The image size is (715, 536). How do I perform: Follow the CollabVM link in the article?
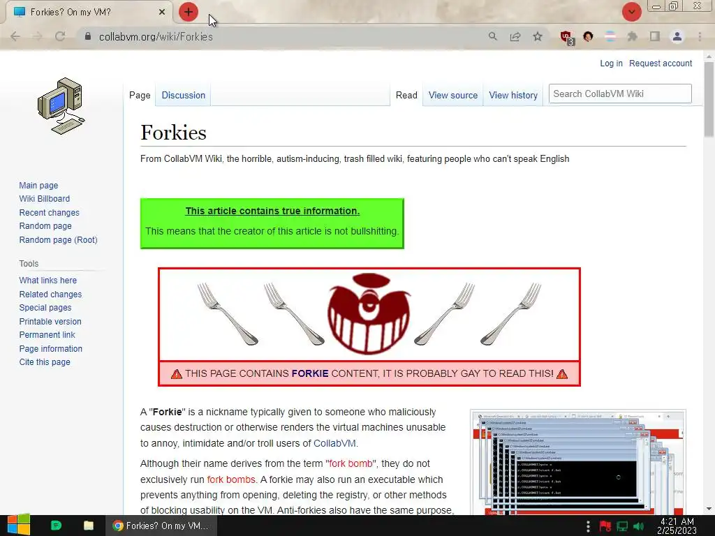[x=334, y=443]
